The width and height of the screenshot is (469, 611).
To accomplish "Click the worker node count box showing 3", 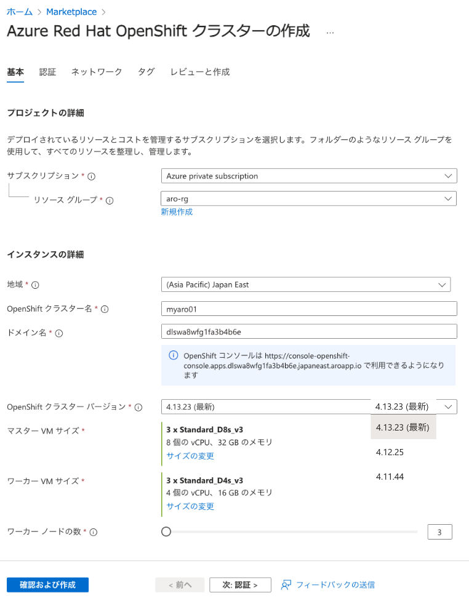I will (x=440, y=532).
